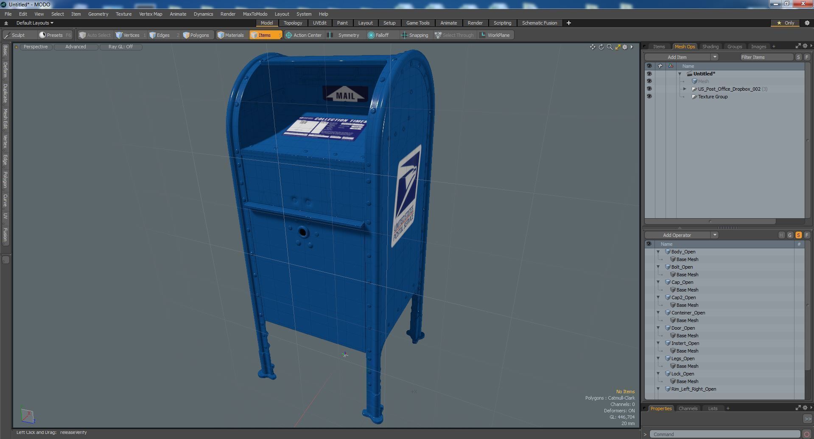The image size is (814, 439).
Task: Open the Action Center tool
Action: tap(289, 35)
